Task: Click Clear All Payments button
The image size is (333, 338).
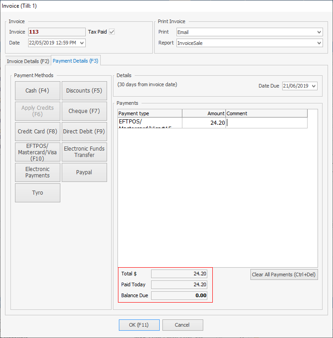Action: tap(284, 274)
